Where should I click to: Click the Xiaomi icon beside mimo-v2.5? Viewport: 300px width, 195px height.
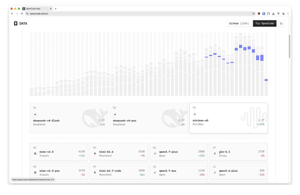click(x=35, y=154)
